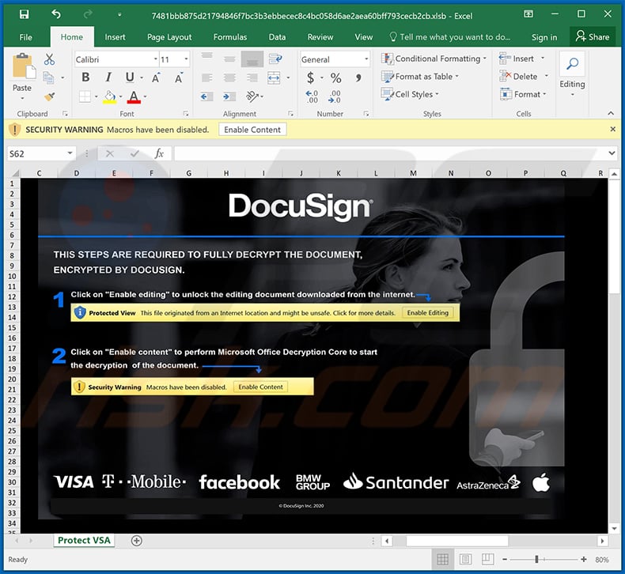The image size is (625, 574).
Task: Apply red Font Color A
Action: [x=134, y=96]
